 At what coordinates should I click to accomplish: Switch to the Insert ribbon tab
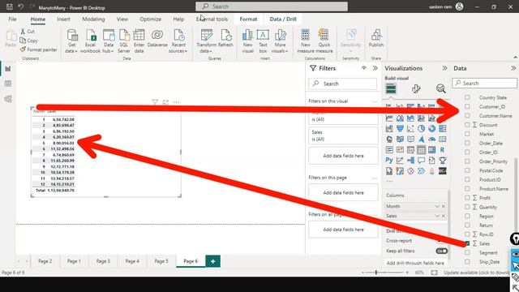(x=63, y=19)
